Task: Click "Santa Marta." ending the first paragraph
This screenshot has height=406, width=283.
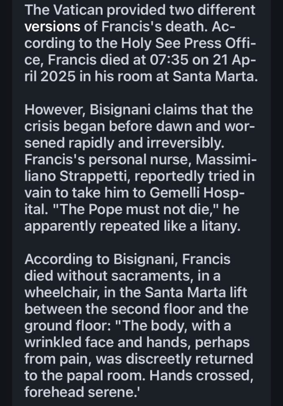Action: pos(215,77)
